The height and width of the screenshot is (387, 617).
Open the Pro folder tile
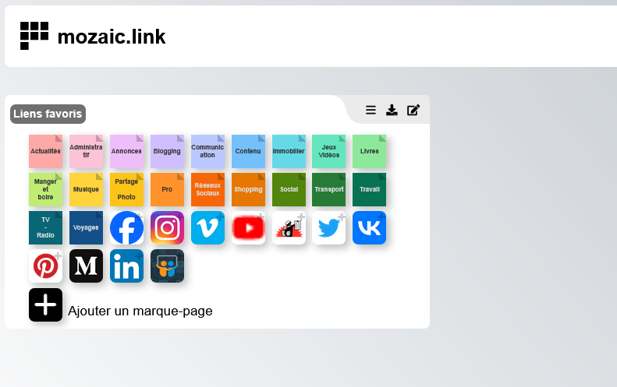point(167,189)
